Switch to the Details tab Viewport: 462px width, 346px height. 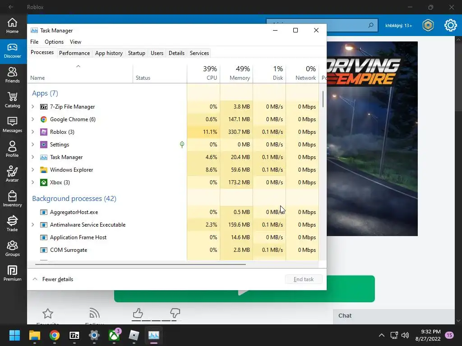[176, 53]
